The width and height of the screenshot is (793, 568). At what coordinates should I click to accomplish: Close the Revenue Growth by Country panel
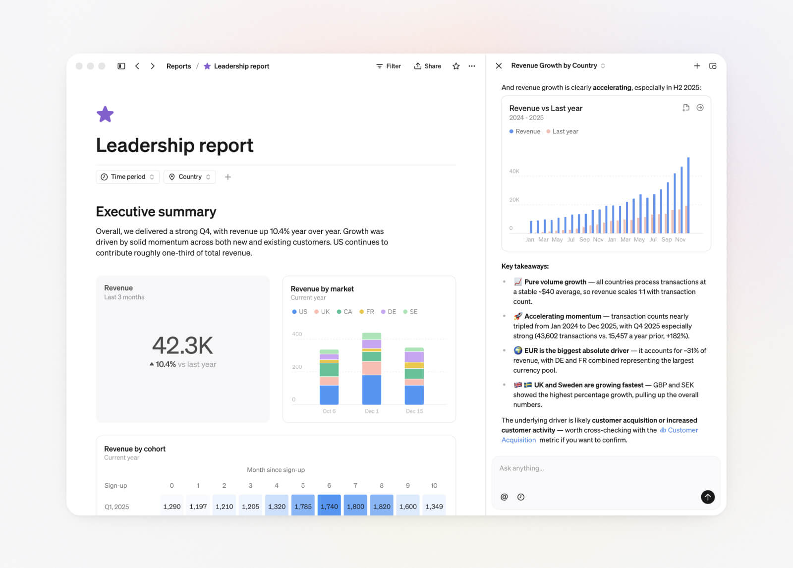499,66
